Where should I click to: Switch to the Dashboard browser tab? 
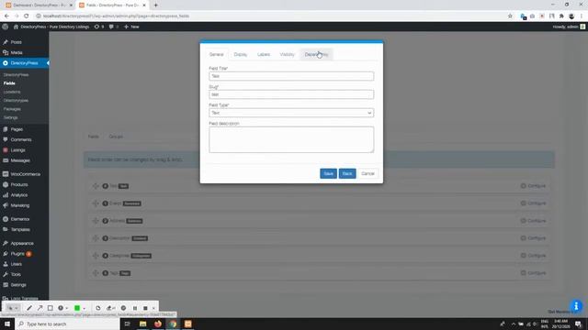pyautogui.click(x=39, y=5)
